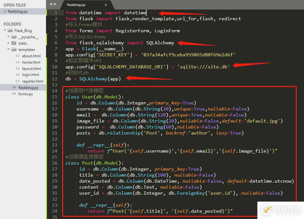Click "db.ForeignKey('user.id')" on line 31
Screen dimensions: 304x219
(202, 193)
